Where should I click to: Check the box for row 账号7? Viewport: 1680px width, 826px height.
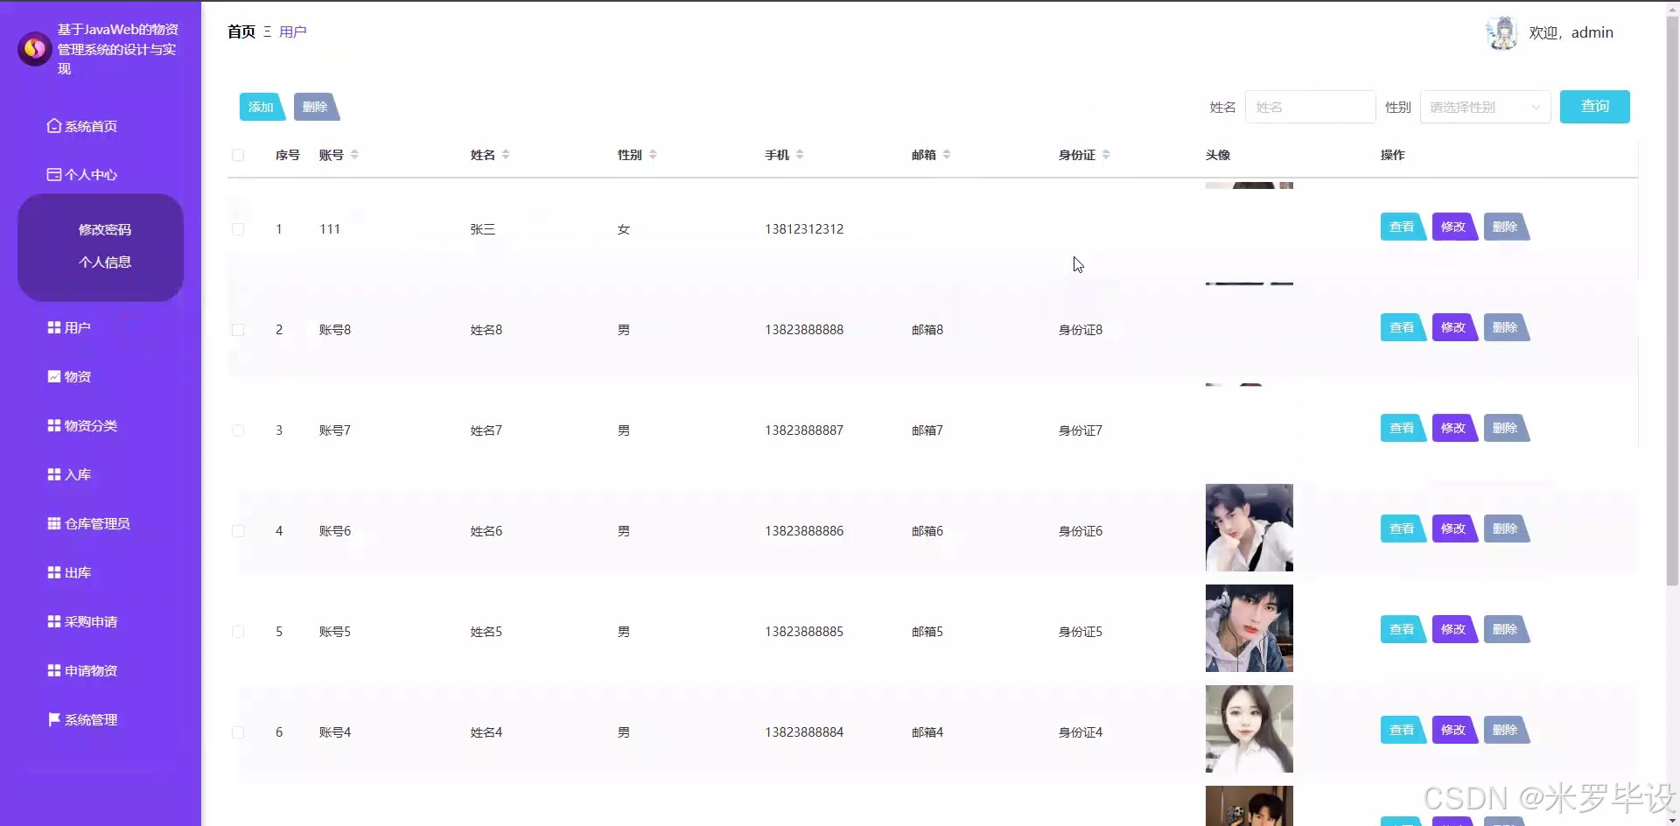point(238,430)
